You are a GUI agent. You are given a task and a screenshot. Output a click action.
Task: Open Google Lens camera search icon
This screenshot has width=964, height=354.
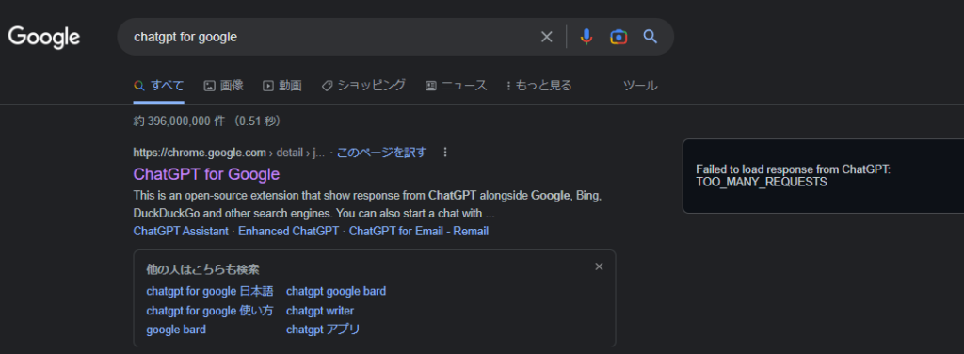[x=619, y=37]
